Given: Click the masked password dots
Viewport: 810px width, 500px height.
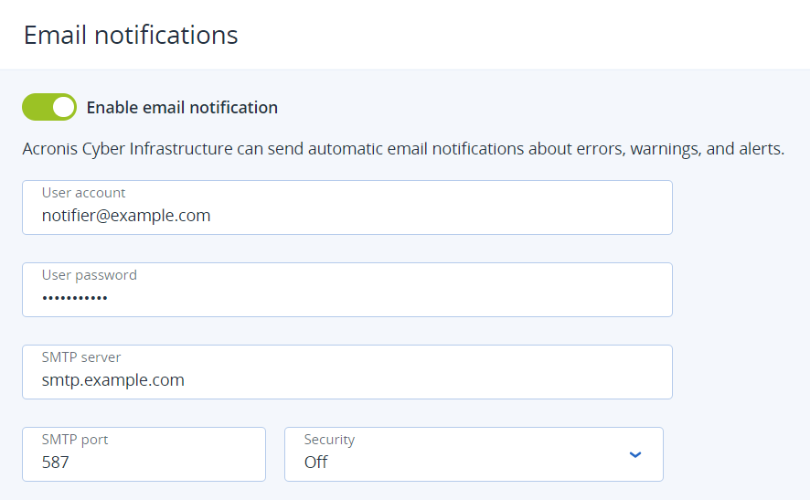Looking at the screenshot, I should (75, 297).
